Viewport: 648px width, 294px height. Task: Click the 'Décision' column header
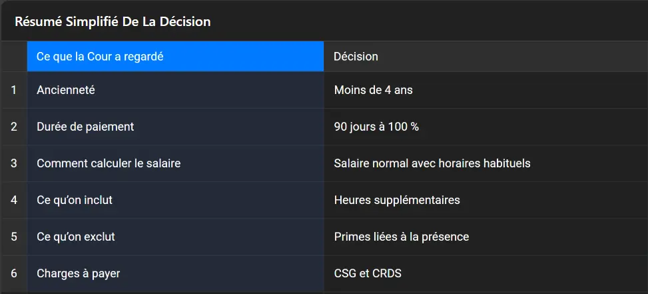[x=485, y=57]
